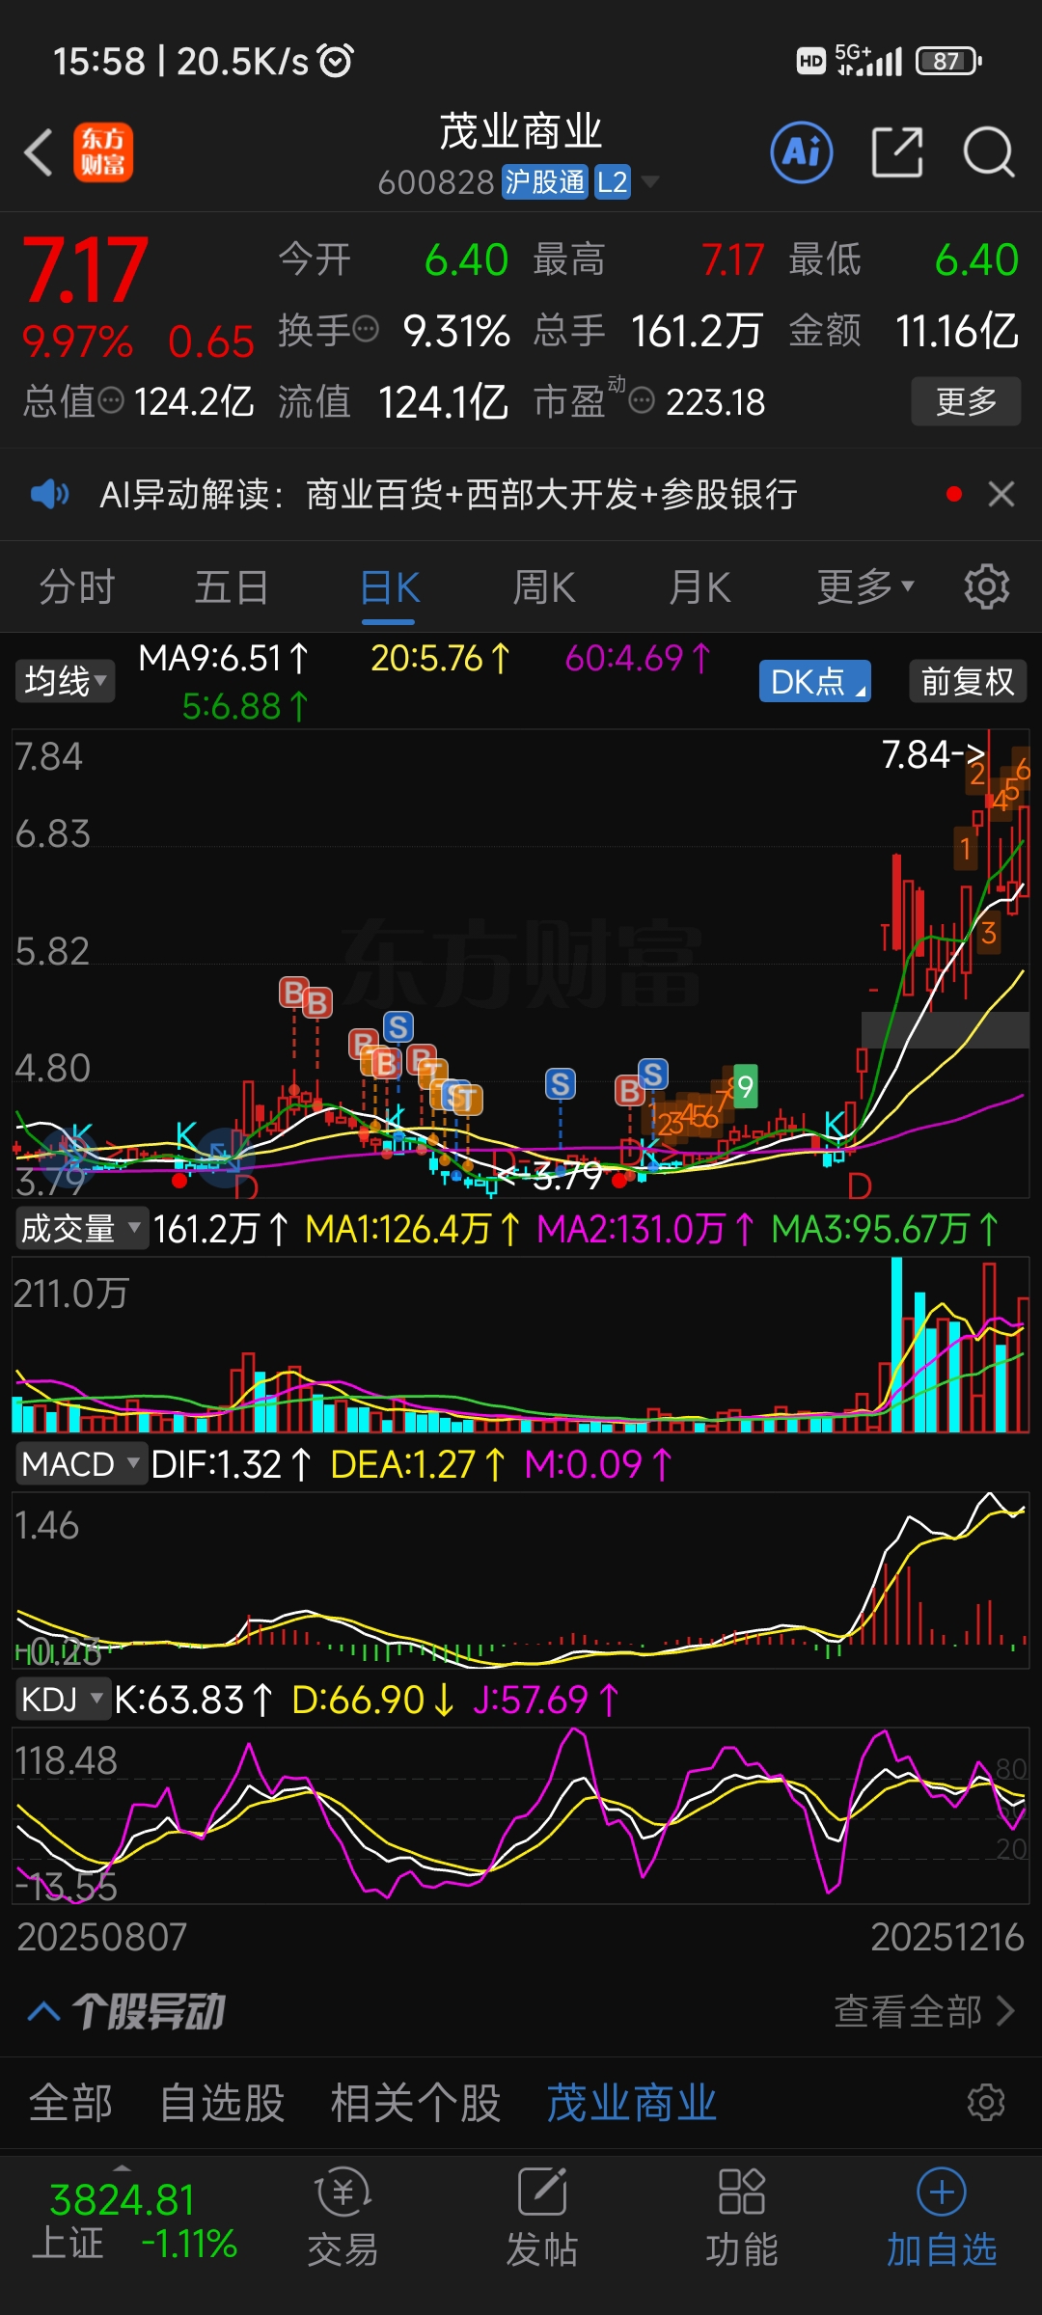The width and height of the screenshot is (1042, 2315).
Task: Open the MACD indicator dropdown
Action: click(x=81, y=1464)
